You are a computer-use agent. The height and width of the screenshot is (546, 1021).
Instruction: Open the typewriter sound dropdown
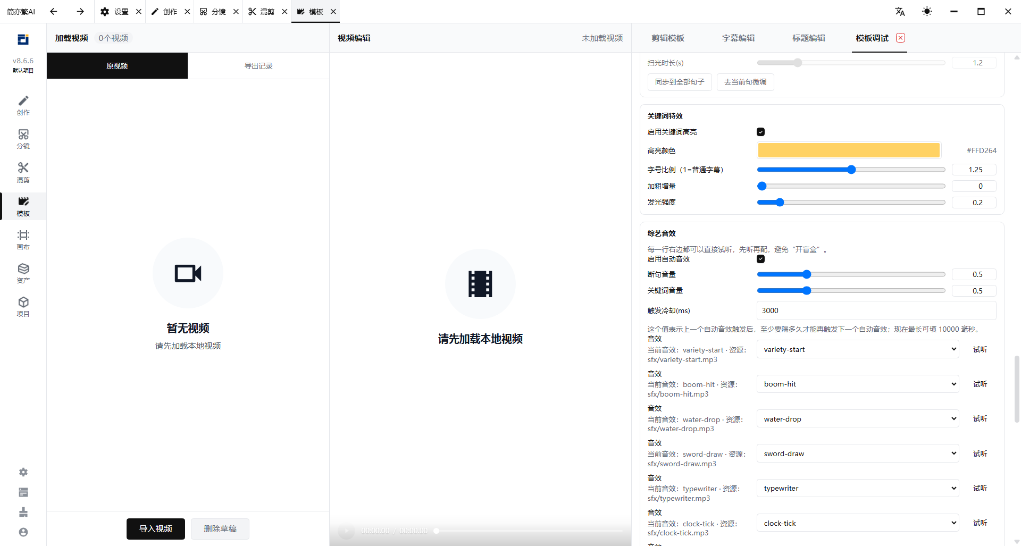click(858, 488)
